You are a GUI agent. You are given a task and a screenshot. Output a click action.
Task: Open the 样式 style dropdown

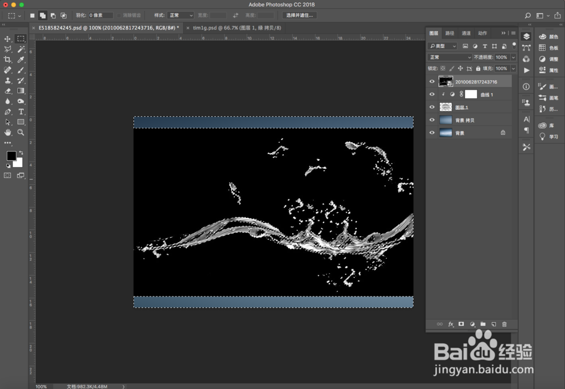tap(181, 15)
